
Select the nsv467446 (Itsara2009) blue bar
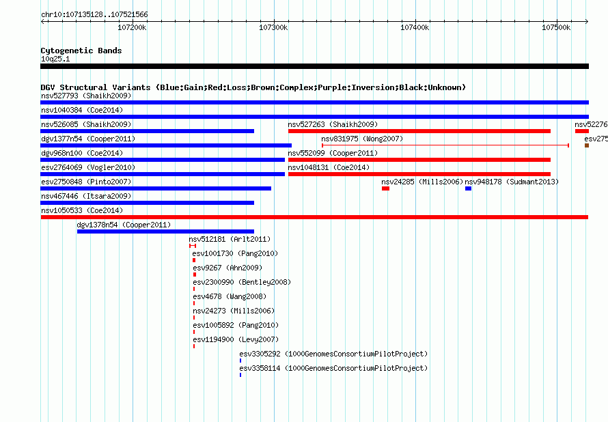[x=148, y=203]
